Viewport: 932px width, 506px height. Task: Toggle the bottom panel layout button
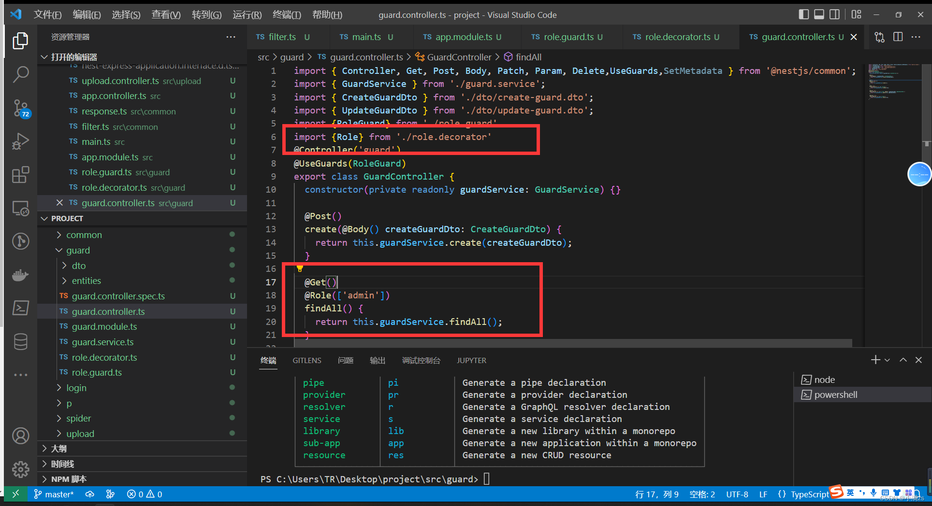click(x=819, y=14)
